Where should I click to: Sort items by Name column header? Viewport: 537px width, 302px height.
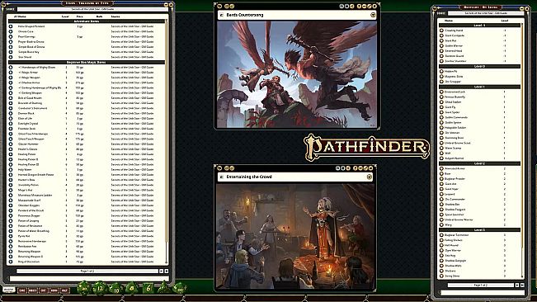pos(22,17)
